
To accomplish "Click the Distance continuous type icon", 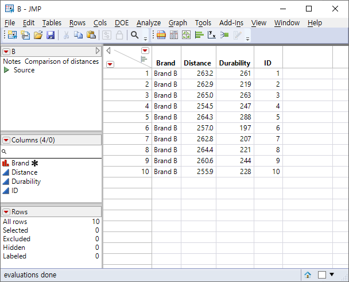I will 6,172.
